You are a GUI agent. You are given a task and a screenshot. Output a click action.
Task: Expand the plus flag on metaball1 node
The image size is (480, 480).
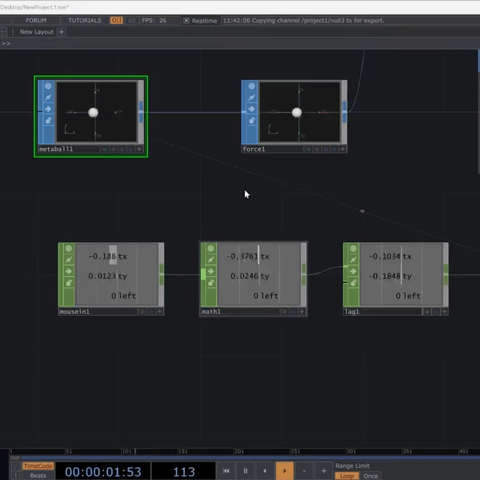[x=140, y=150]
